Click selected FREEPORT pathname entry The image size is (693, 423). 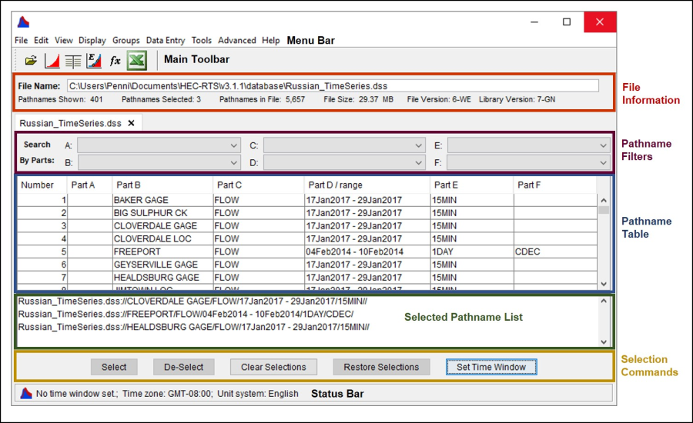pos(186,314)
